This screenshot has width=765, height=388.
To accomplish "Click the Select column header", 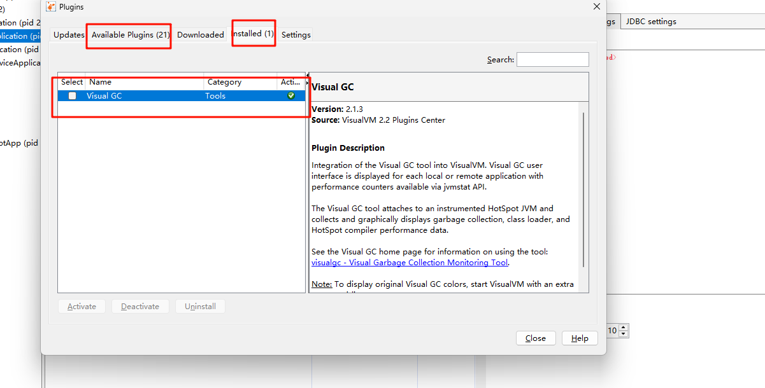I will 72,82.
